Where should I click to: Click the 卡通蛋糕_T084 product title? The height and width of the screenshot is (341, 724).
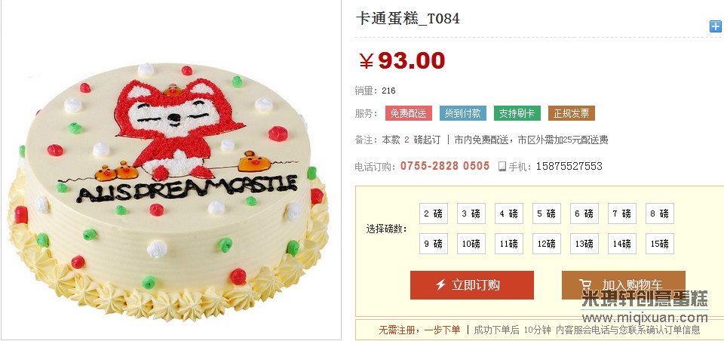[x=407, y=18]
